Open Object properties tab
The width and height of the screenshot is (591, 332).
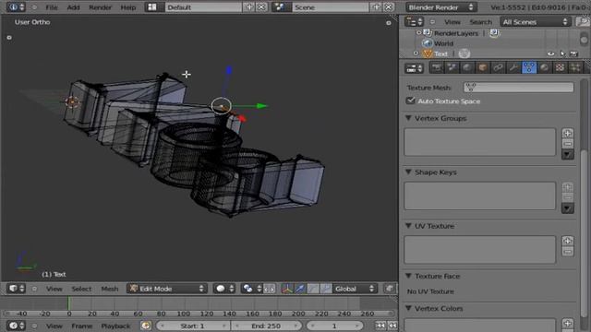[482, 67]
